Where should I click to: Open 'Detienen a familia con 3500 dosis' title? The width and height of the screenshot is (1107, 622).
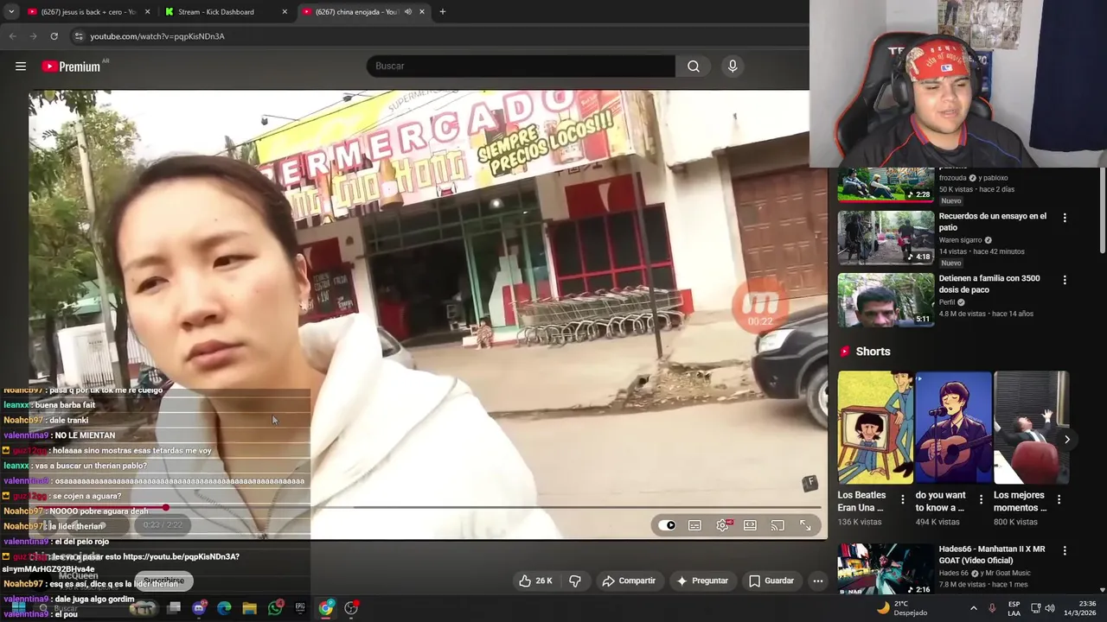tap(988, 284)
